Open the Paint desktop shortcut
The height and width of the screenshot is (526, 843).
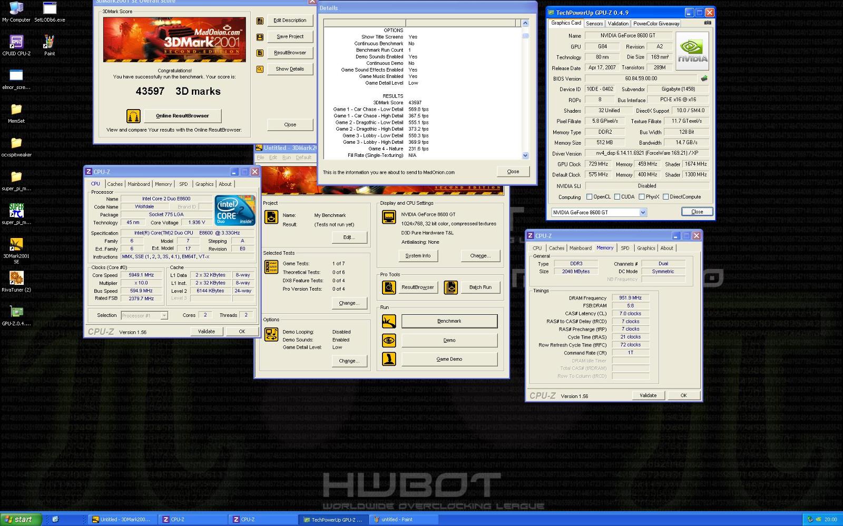(50, 45)
